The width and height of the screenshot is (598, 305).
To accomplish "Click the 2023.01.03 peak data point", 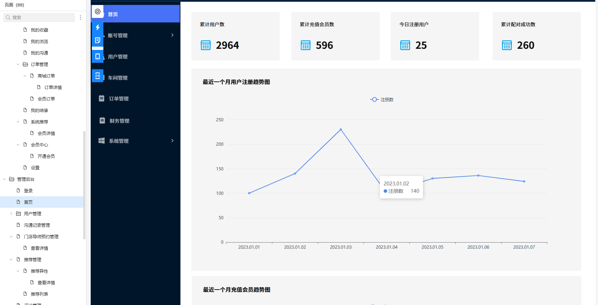I will pyautogui.click(x=341, y=130).
